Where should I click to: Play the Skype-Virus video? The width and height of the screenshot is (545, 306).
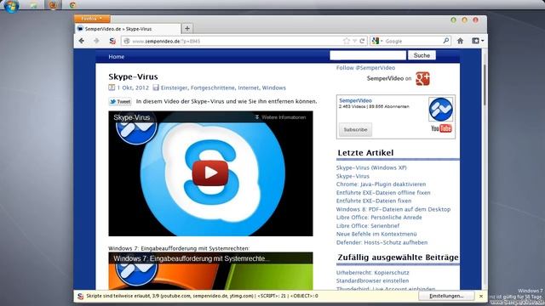pyautogui.click(x=210, y=173)
